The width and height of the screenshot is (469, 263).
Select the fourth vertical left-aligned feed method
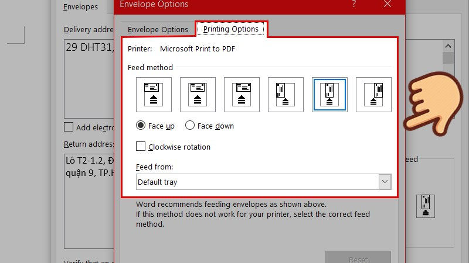[286, 95]
